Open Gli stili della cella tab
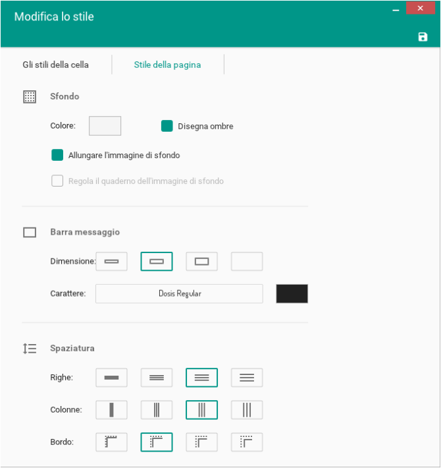Viewport: 441px width, 468px height. pyautogui.click(x=55, y=65)
